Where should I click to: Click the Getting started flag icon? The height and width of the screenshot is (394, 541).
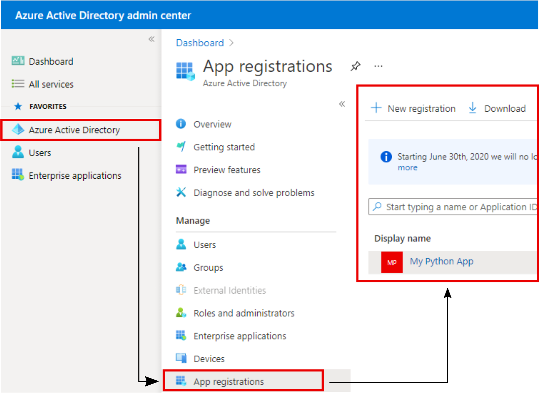(181, 146)
